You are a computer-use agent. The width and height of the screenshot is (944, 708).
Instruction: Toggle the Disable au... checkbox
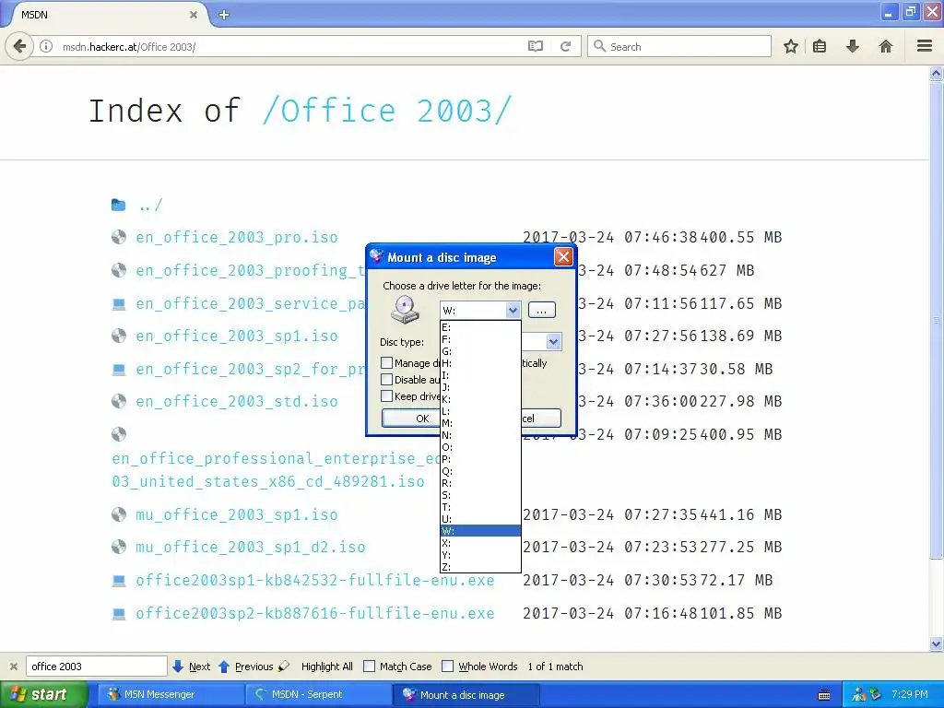click(x=387, y=379)
